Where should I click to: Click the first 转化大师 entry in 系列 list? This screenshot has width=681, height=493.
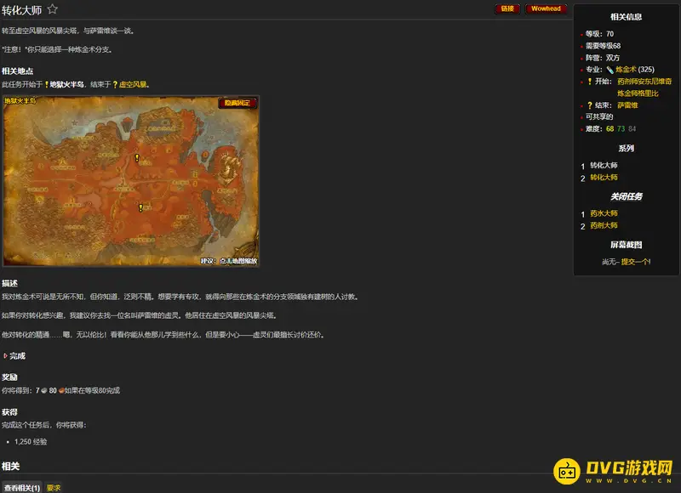click(604, 165)
